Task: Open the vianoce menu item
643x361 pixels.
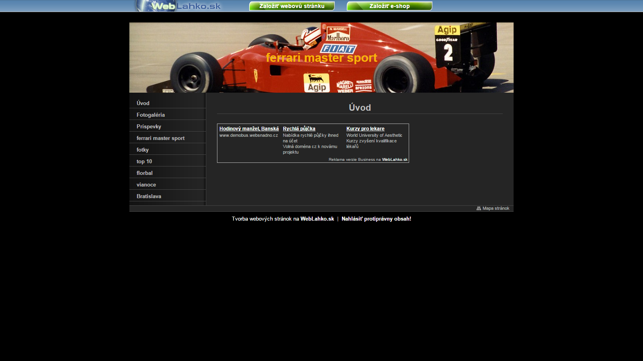Action: click(168, 185)
